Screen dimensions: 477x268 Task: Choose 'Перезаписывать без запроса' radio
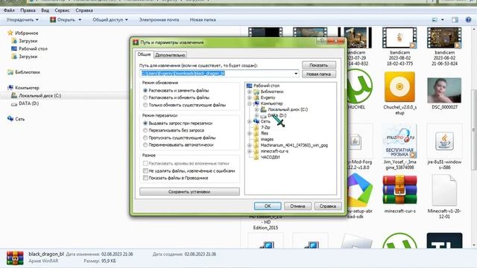pyautogui.click(x=145, y=130)
